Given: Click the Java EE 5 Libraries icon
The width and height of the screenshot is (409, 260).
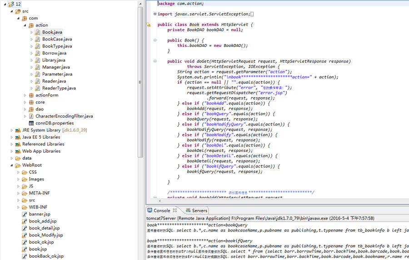Looking at the screenshot, I should [18, 137].
